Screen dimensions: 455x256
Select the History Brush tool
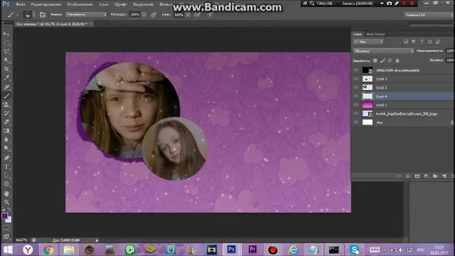pyautogui.click(x=6, y=113)
